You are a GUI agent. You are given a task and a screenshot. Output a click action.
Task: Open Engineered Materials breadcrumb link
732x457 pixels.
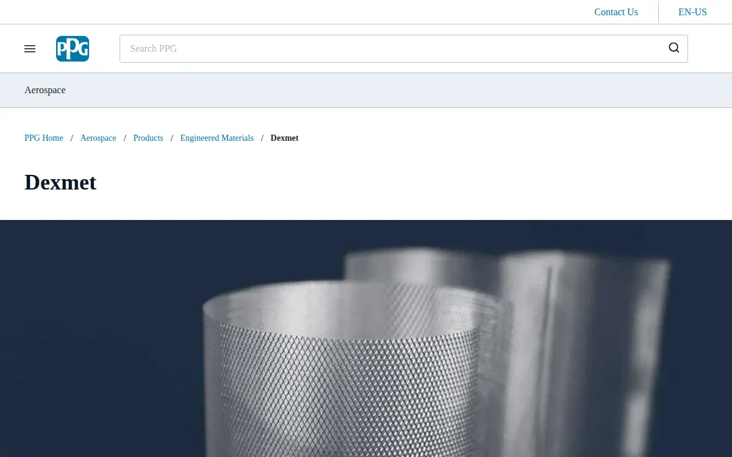point(217,138)
